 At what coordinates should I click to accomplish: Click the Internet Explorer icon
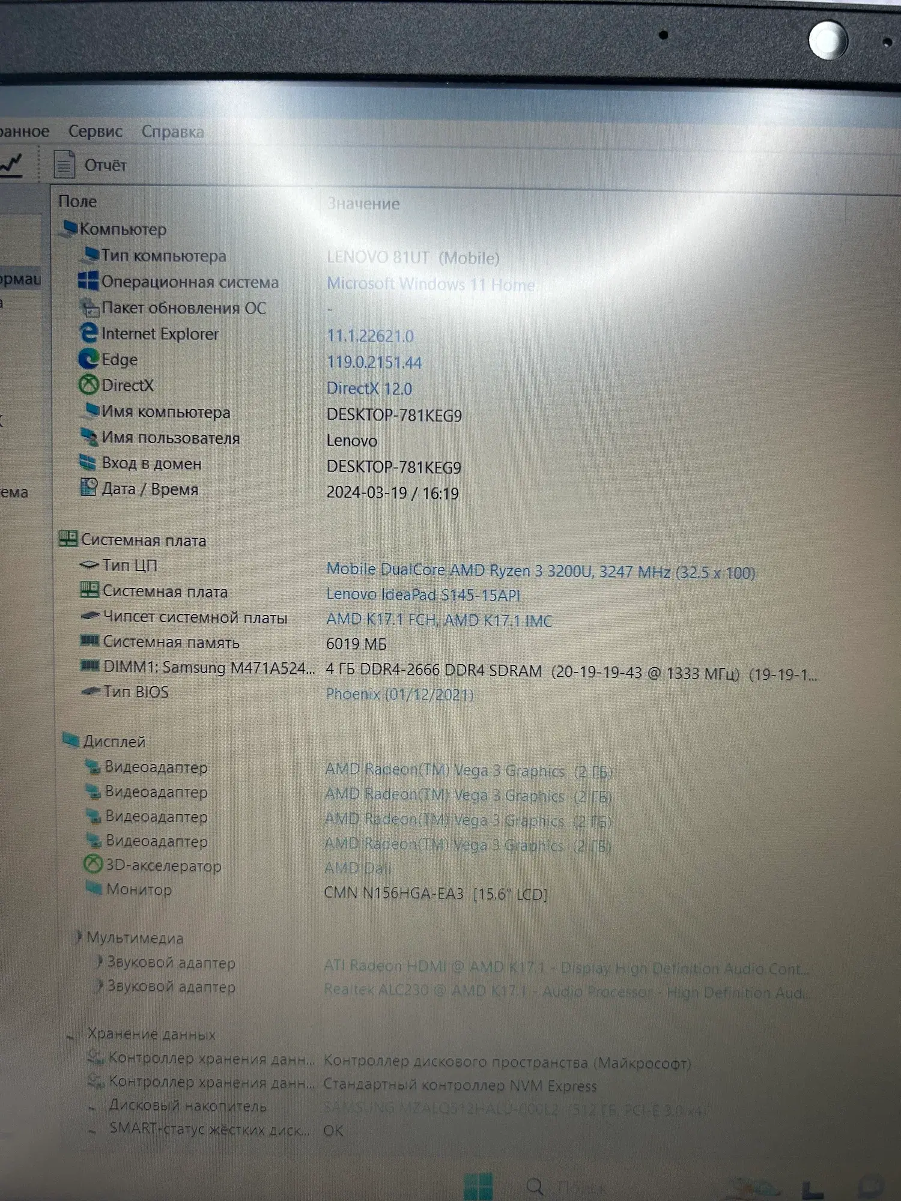point(89,333)
